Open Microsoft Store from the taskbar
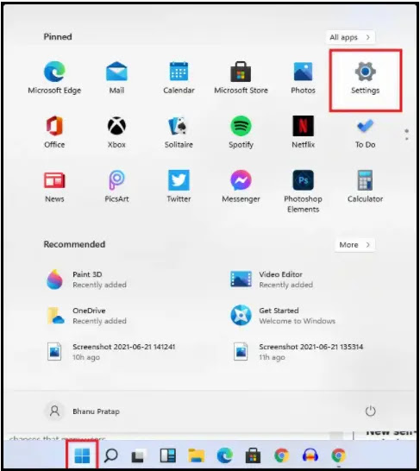 point(253,455)
